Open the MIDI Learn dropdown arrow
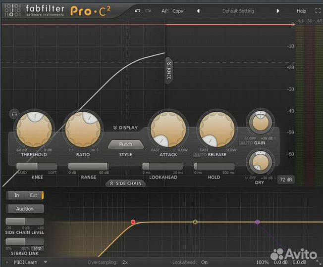Viewport: 323px width, 267px height. click(46, 262)
